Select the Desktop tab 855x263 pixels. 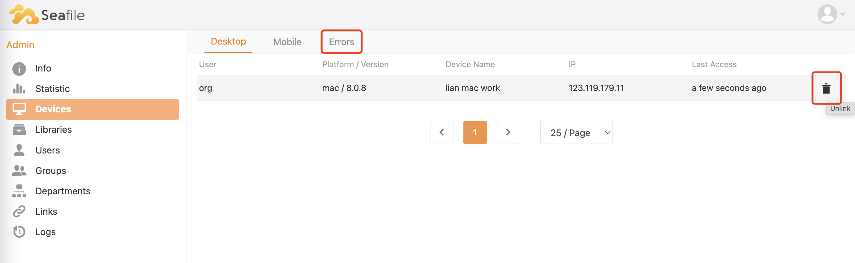click(228, 41)
